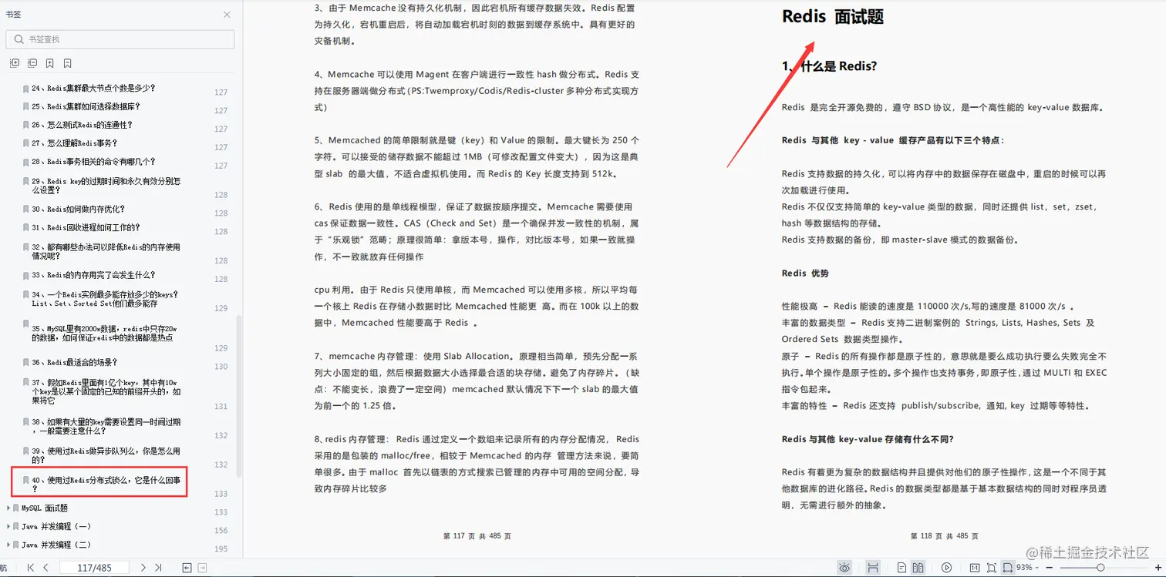Add a new bookmark via the bookmark-plus icon
The image size is (1166, 577).
(x=49, y=62)
